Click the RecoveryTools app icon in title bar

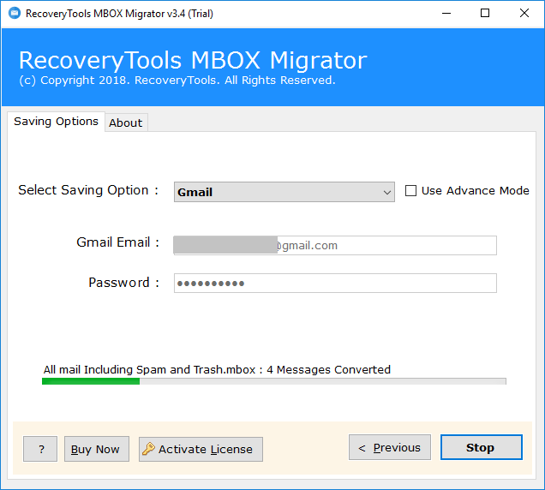tap(15, 13)
